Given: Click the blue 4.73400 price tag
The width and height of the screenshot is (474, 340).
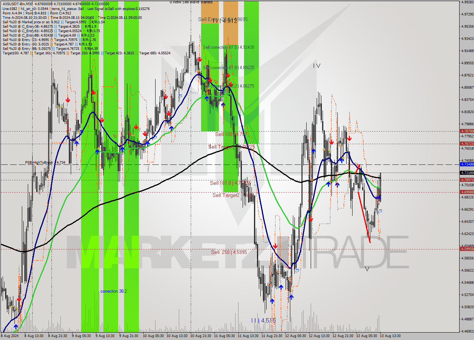Looking at the screenshot, I should [467, 164].
